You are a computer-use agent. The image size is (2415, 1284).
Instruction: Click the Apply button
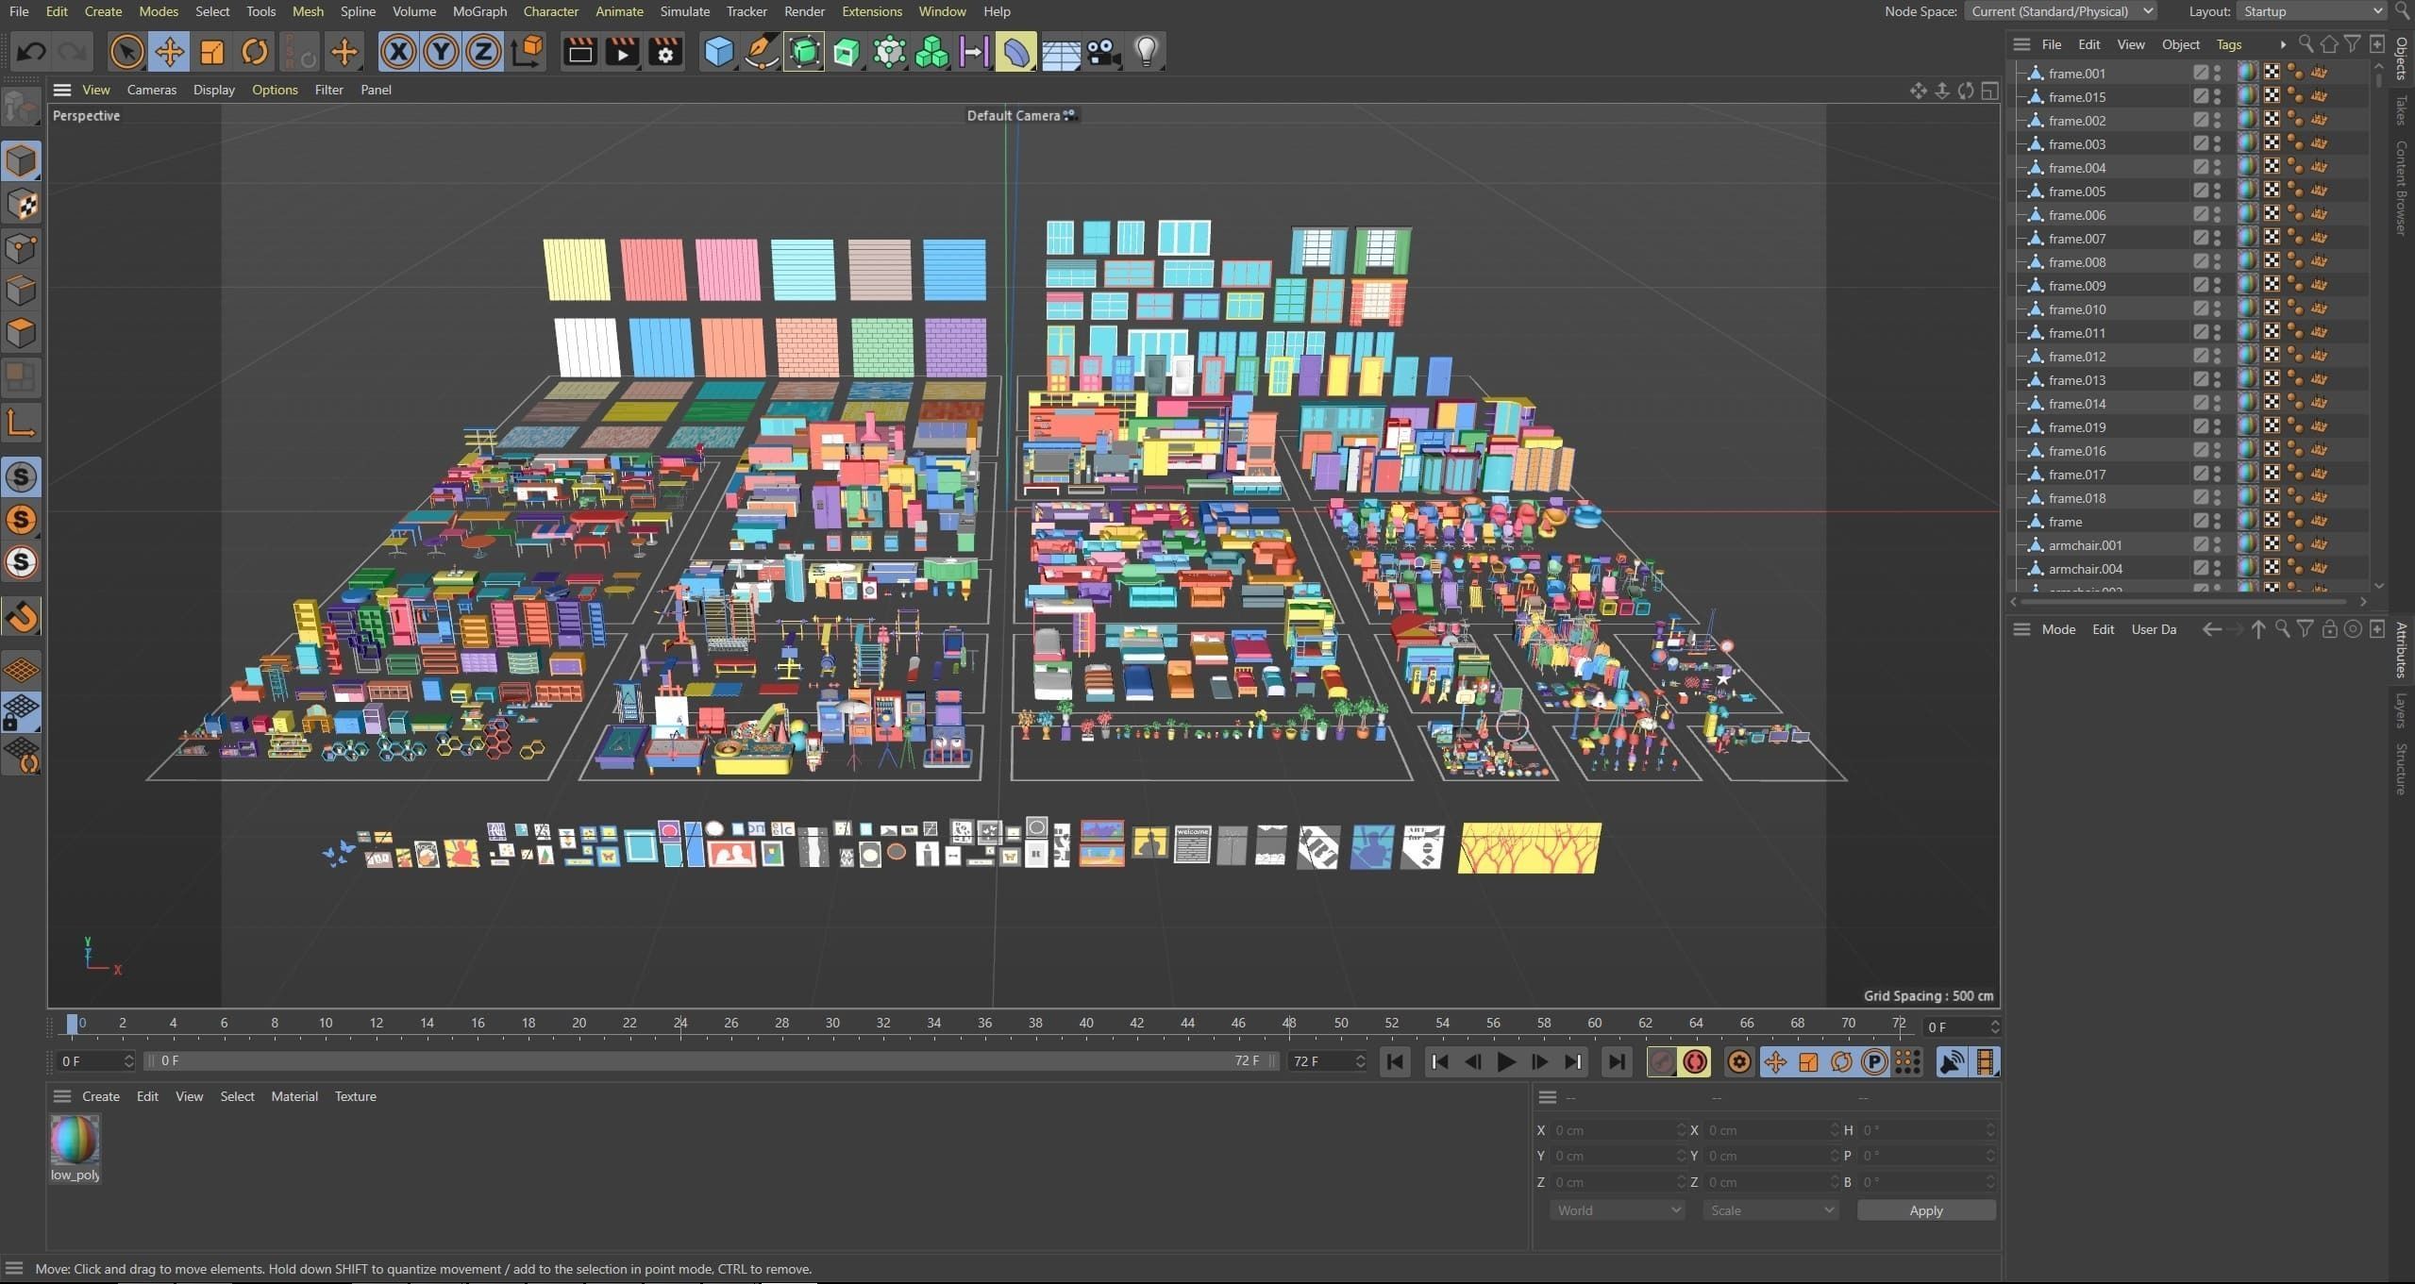pos(1925,1210)
